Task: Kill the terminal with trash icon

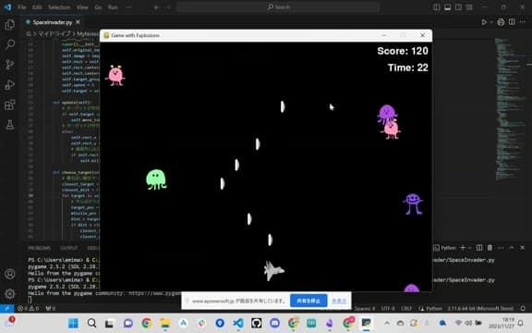Action: pyautogui.click(x=490, y=248)
